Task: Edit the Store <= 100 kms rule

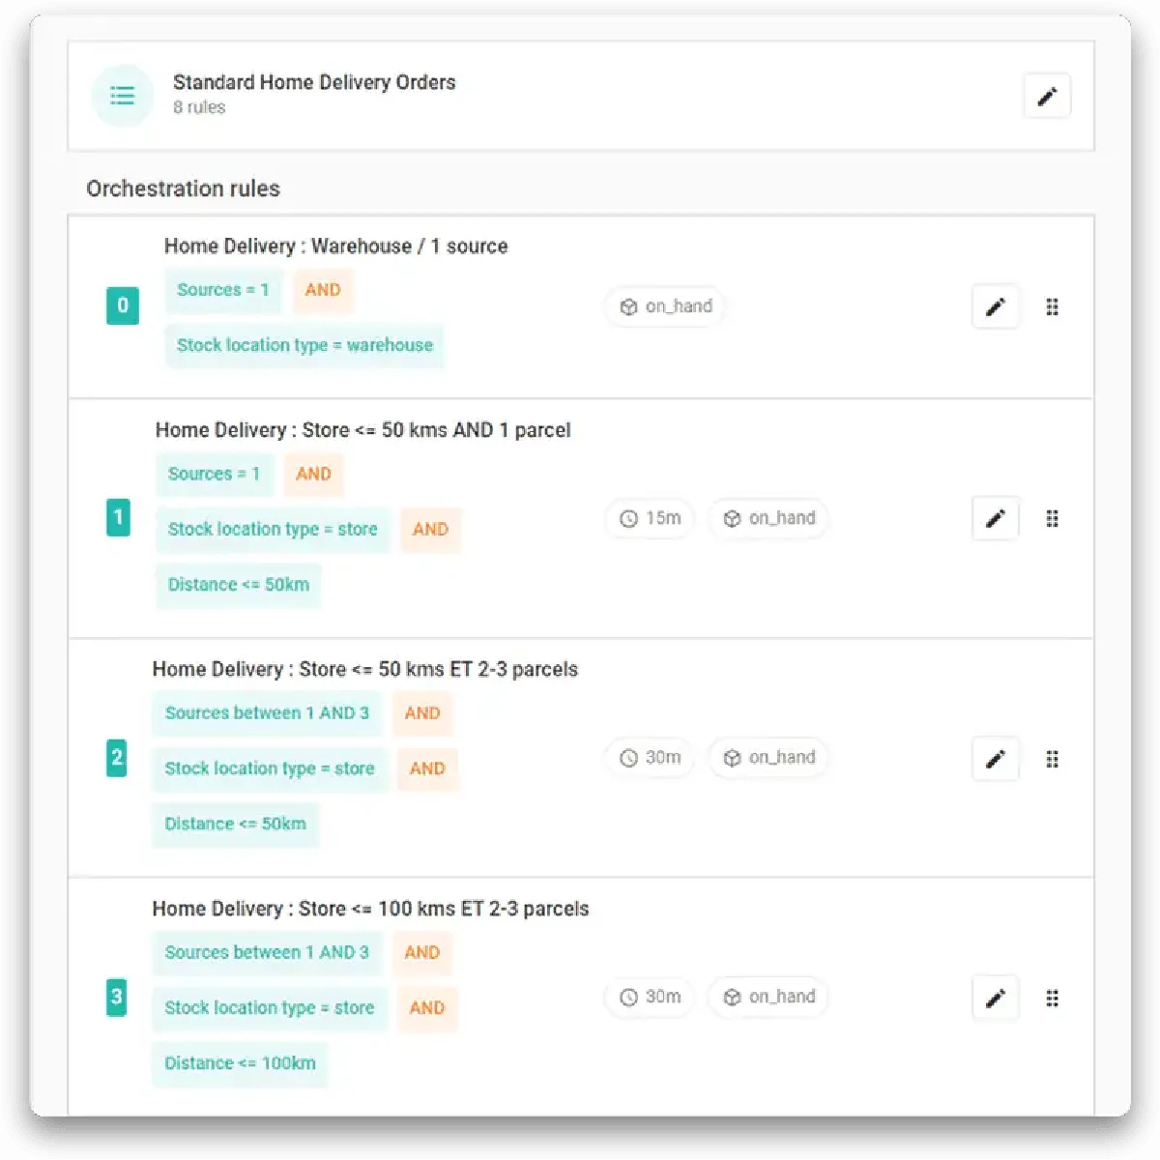Action: click(x=995, y=999)
